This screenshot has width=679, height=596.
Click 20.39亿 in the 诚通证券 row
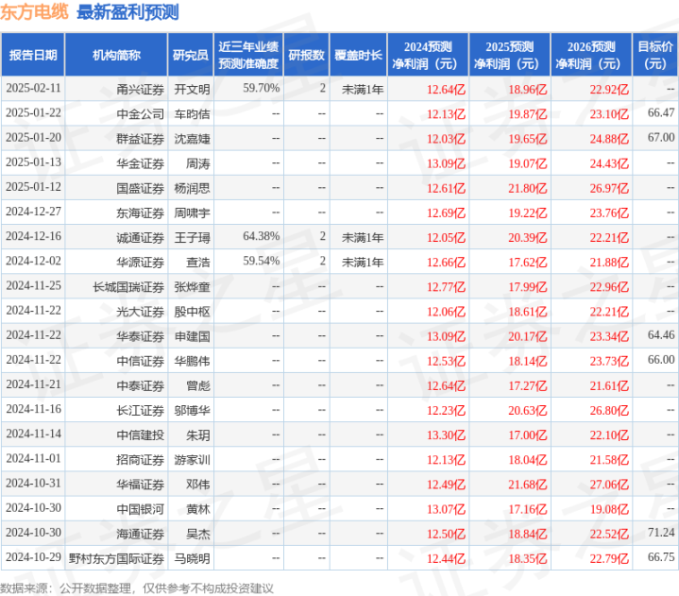(528, 237)
